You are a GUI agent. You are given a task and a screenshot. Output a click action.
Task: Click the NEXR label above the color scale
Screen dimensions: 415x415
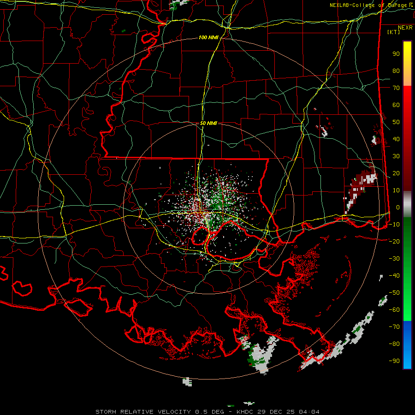405,28
